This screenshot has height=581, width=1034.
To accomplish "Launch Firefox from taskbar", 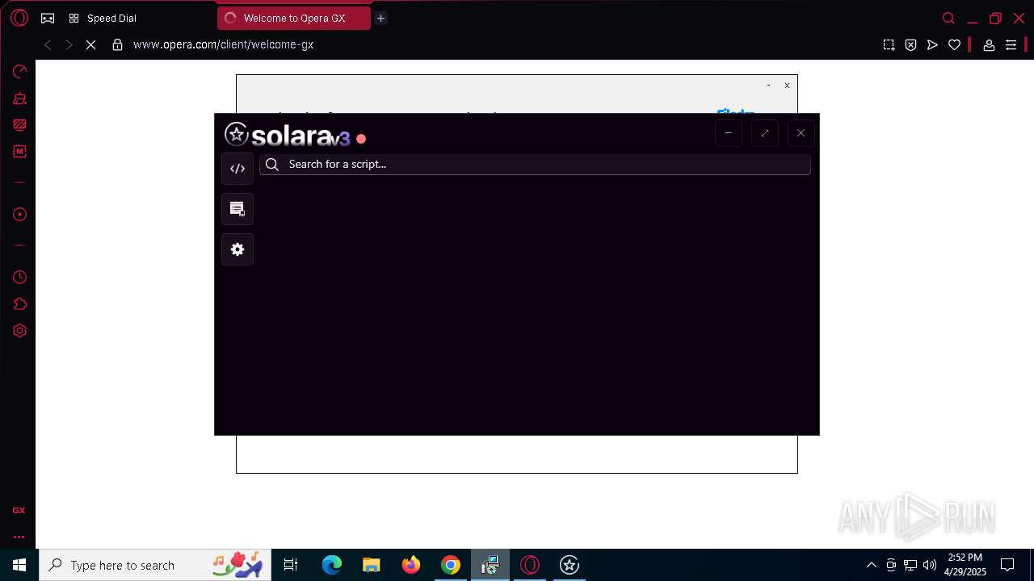I will [x=410, y=565].
